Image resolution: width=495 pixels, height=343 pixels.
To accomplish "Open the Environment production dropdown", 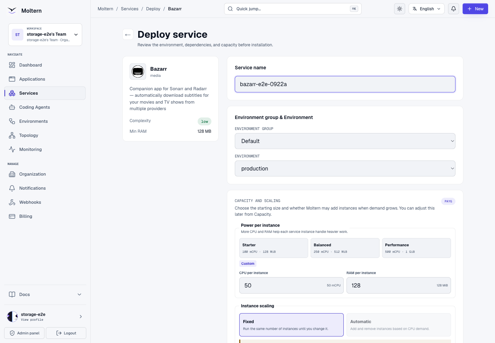I will [345, 168].
